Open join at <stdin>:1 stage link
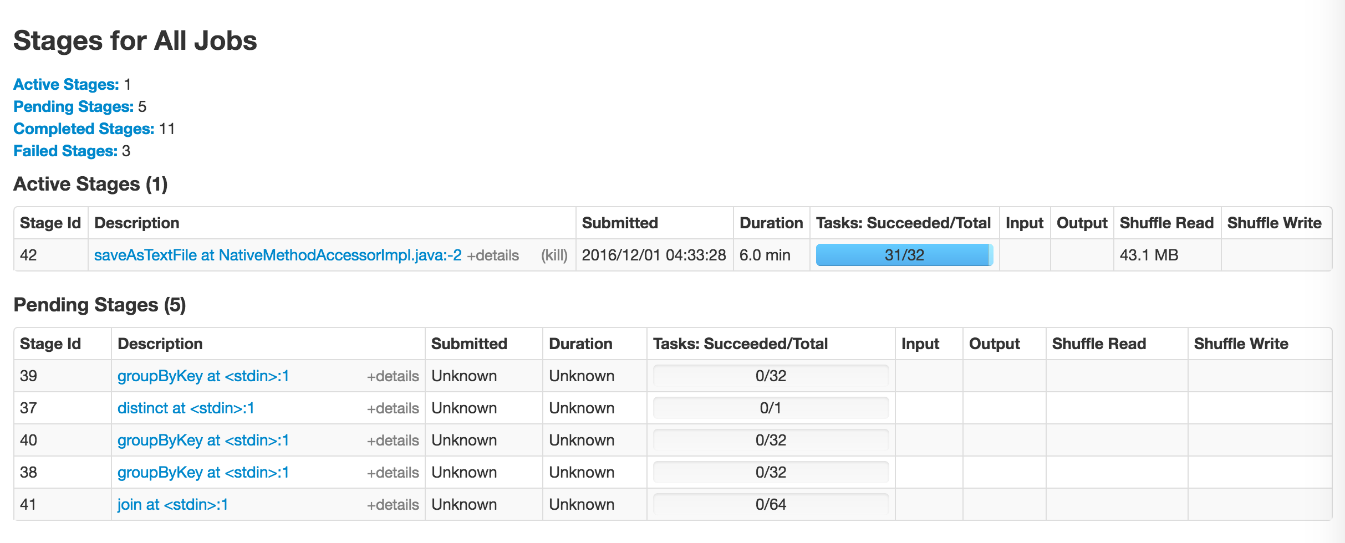Screen dimensions: 1345x543 pos(173,504)
